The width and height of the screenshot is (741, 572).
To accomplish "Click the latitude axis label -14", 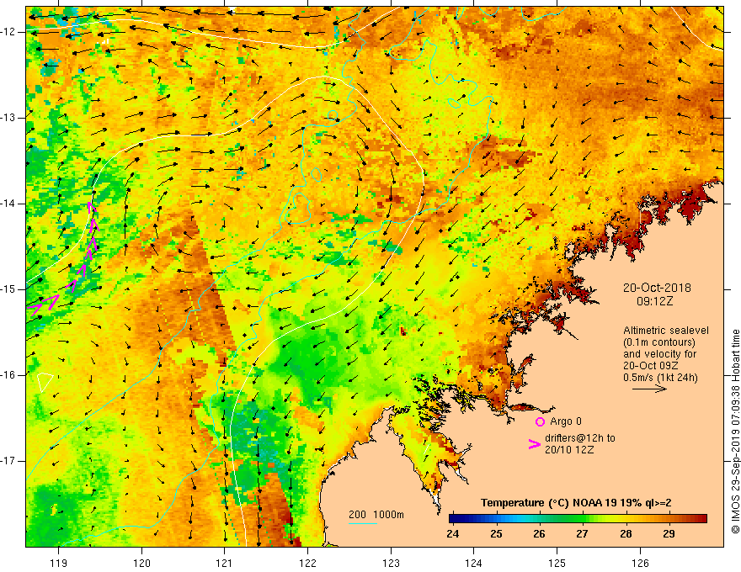I will coord(9,204).
